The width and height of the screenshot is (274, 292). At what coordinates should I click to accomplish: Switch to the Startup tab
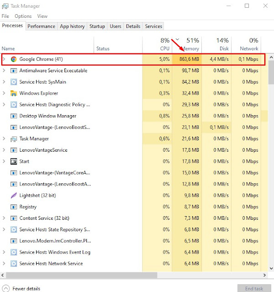tap(97, 26)
